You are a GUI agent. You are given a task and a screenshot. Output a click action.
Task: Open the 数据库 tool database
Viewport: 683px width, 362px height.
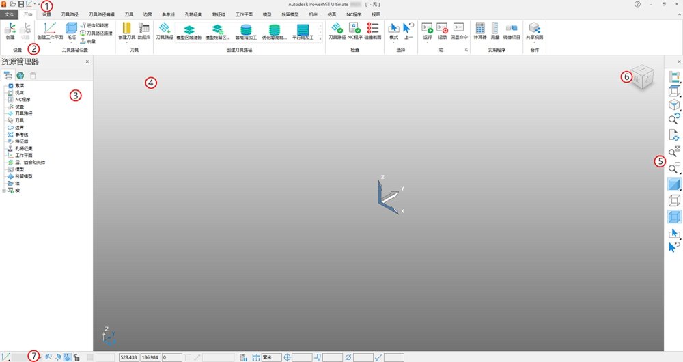pyautogui.click(x=144, y=31)
